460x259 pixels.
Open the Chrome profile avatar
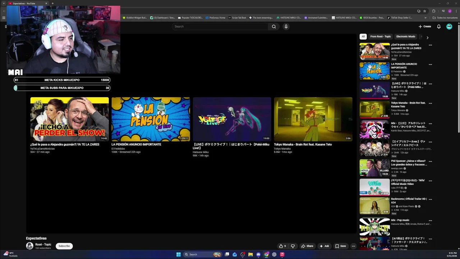pyautogui.click(x=450, y=11)
